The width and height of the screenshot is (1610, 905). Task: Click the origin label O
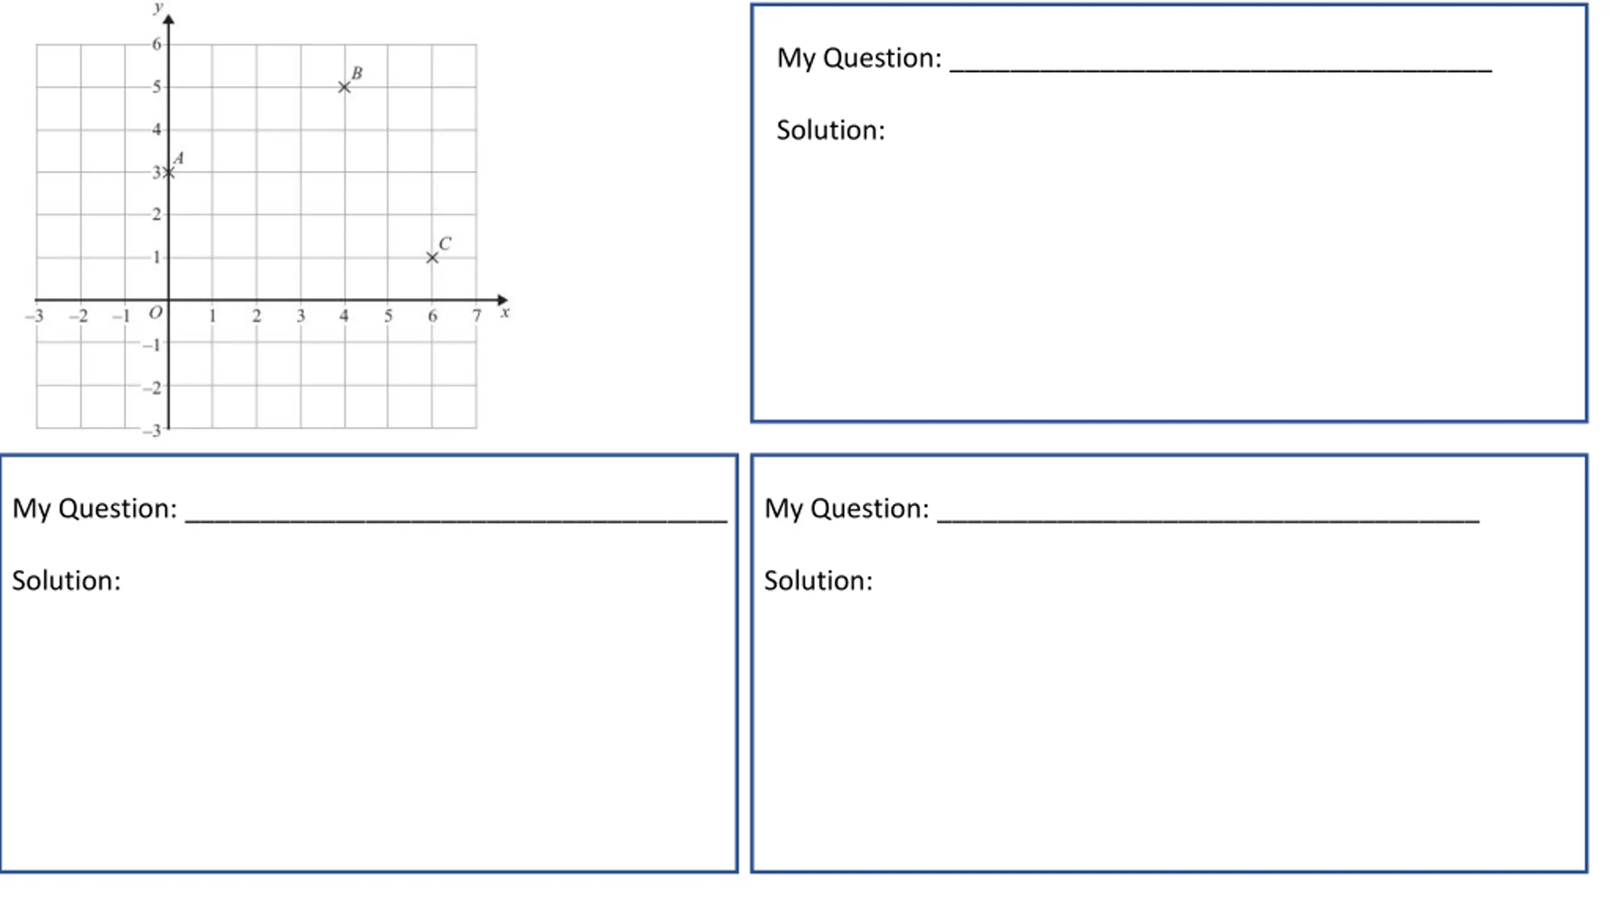coord(155,312)
